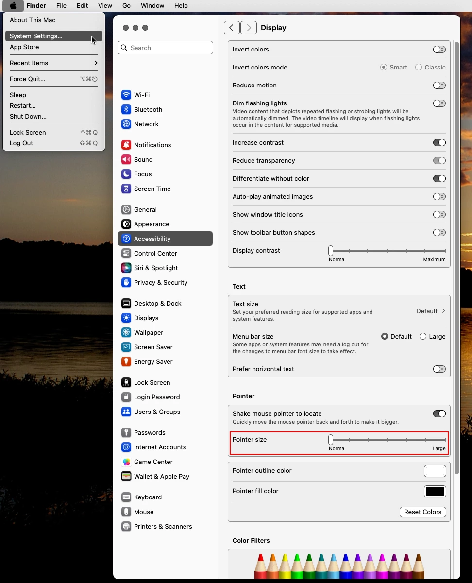Open the Siri & Spotlight icon

tap(126, 268)
